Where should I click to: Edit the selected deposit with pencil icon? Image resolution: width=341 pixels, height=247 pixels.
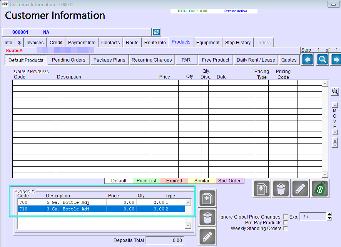(207, 237)
